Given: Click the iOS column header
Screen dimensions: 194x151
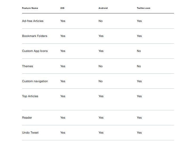Looking at the screenshot, I should (x=62, y=8).
